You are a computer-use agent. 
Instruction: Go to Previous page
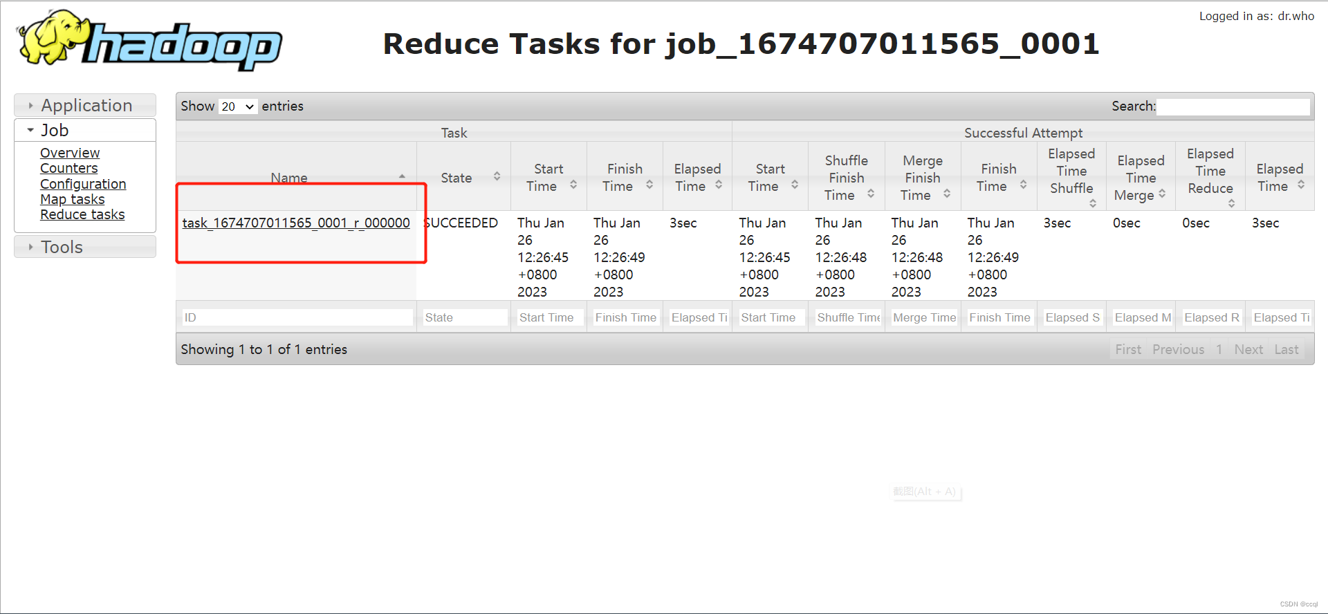(1179, 350)
